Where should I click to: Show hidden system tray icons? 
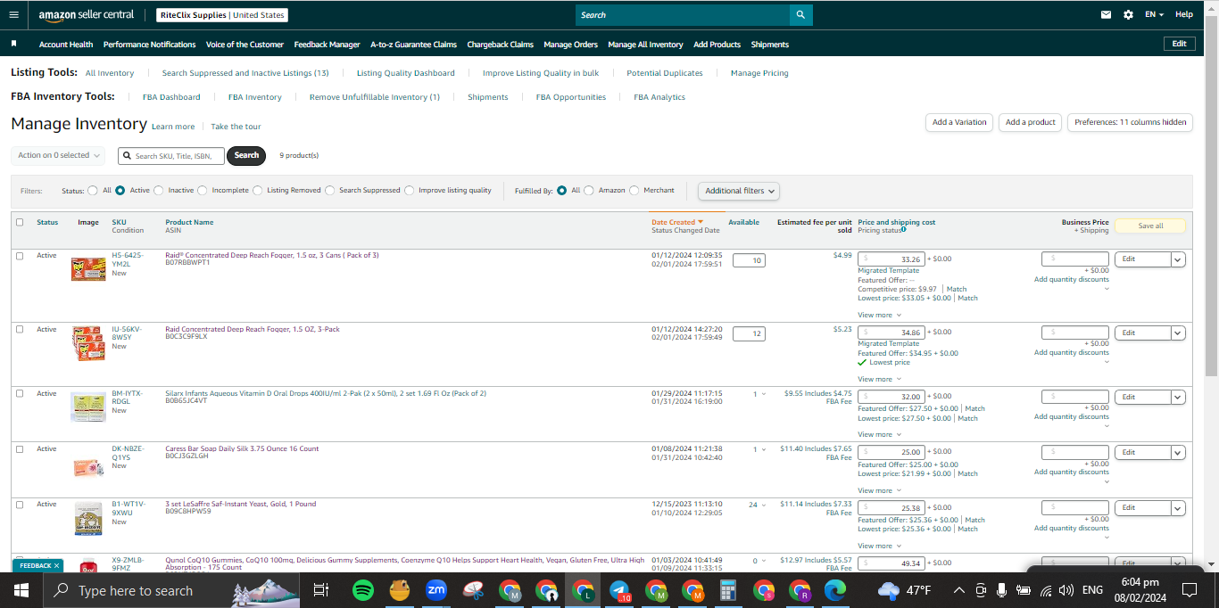point(958,590)
